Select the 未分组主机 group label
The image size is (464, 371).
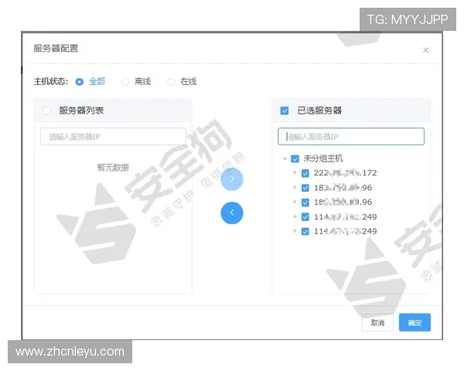[323, 159]
